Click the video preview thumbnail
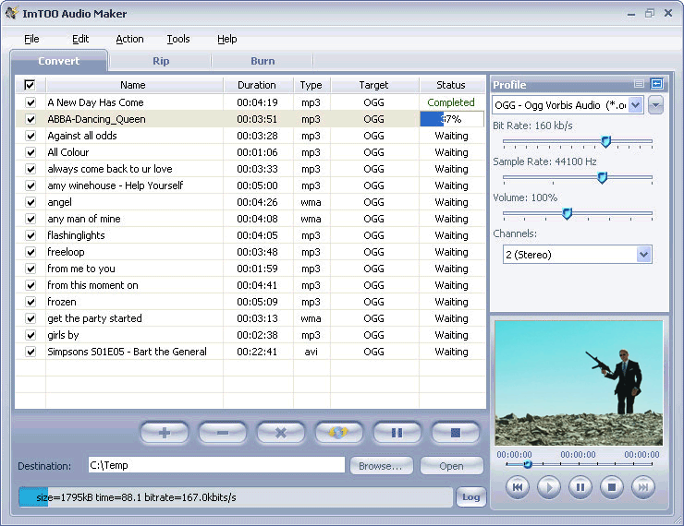This screenshot has width=684, height=526. point(579,383)
